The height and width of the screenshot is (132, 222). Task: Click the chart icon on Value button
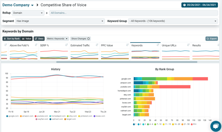(23, 39)
